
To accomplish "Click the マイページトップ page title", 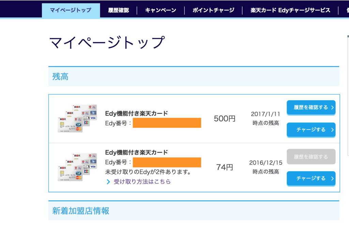I will (107, 42).
